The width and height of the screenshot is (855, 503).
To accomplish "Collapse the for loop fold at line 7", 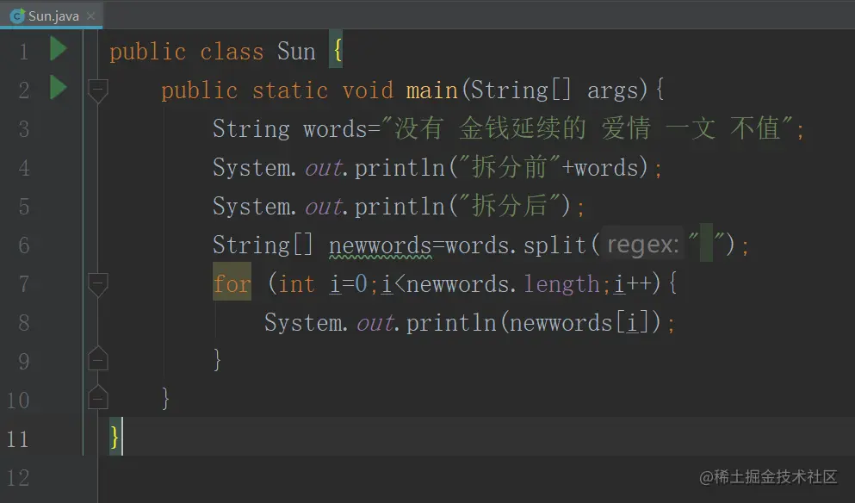I will [97, 284].
